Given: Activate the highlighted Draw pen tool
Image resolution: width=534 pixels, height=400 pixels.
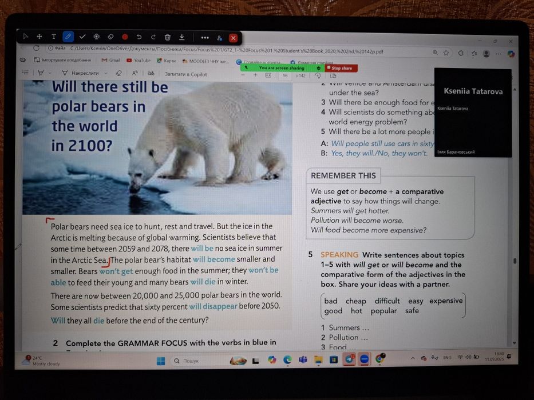Looking at the screenshot, I should click(x=68, y=37).
